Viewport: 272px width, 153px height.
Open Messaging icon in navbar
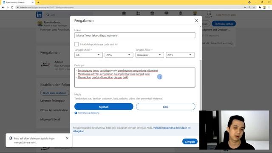[166, 13]
